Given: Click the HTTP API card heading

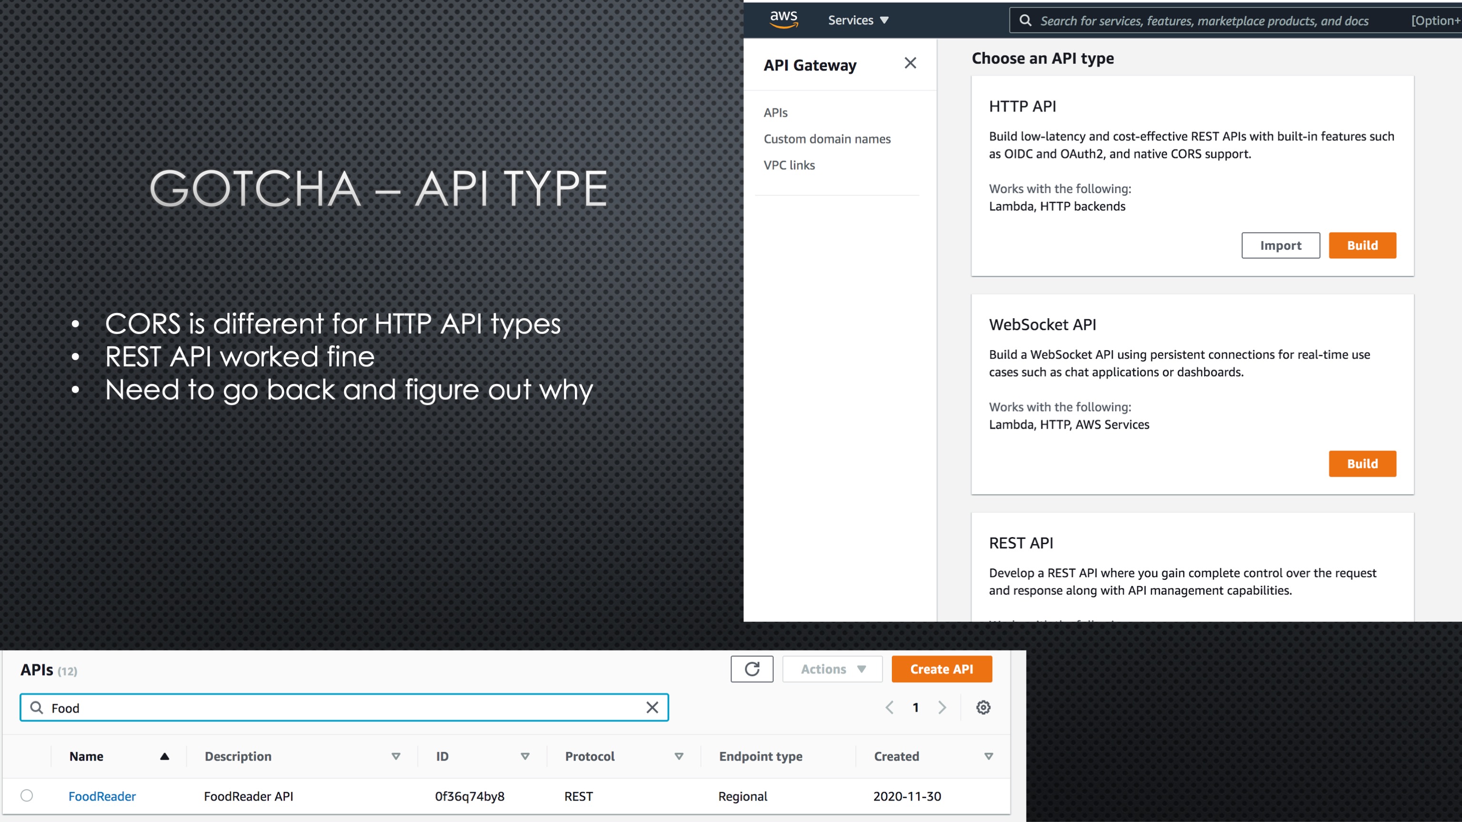Looking at the screenshot, I should tap(1022, 106).
